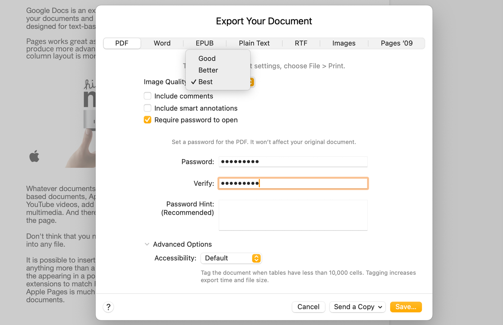Choose Good image quality option
Image resolution: width=503 pixels, height=325 pixels.
(x=218, y=58)
